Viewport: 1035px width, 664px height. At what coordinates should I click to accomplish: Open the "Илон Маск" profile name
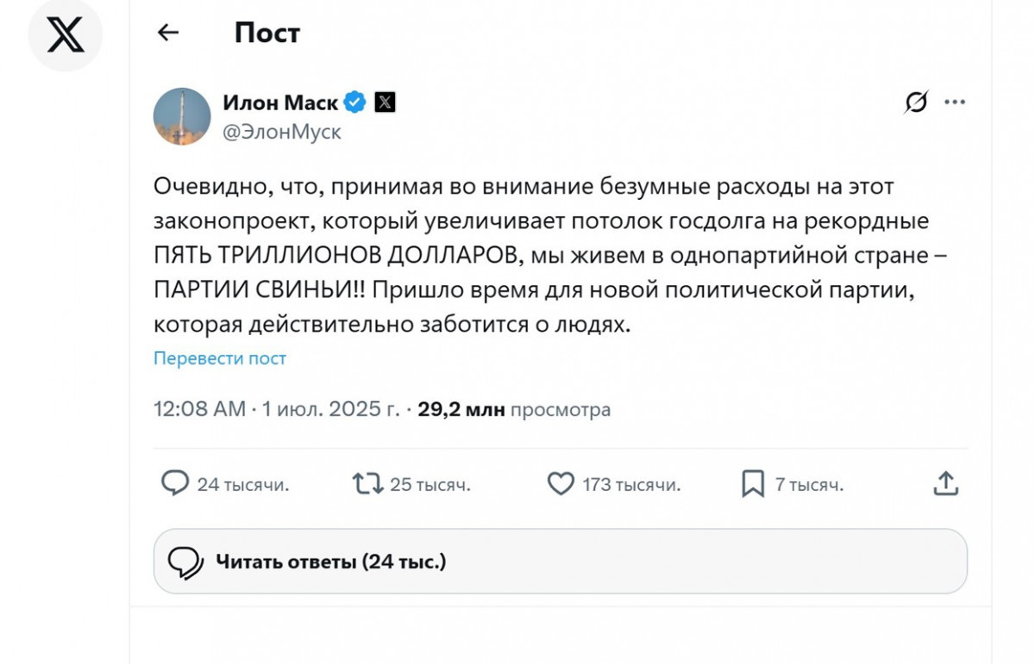[280, 102]
